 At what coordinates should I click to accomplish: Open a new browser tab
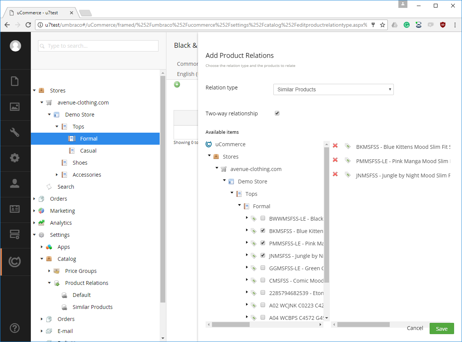click(x=85, y=14)
